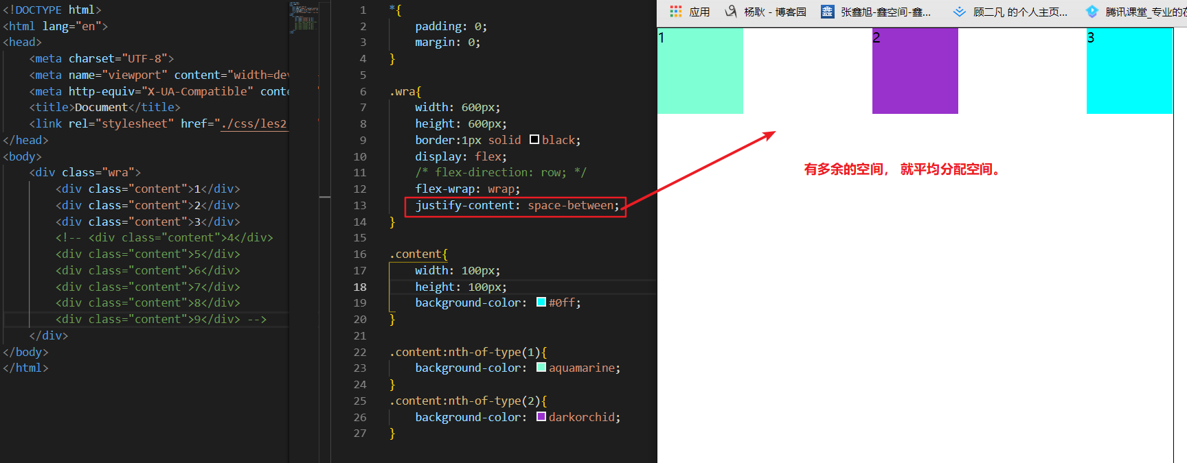
Task: Click the <html lang="en"> line
Action: [55, 26]
